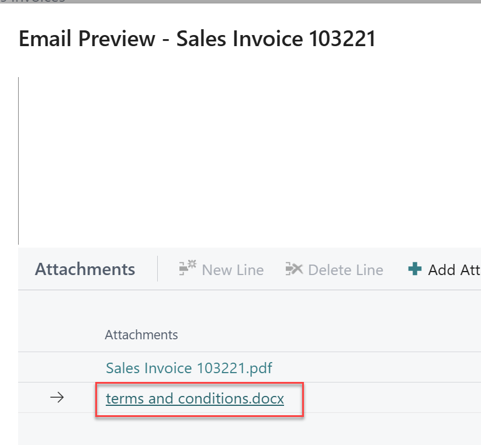Image resolution: width=481 pixels, height=445 pixels.
Task: Select the Attachments column header
Action: tap(141, 335)
